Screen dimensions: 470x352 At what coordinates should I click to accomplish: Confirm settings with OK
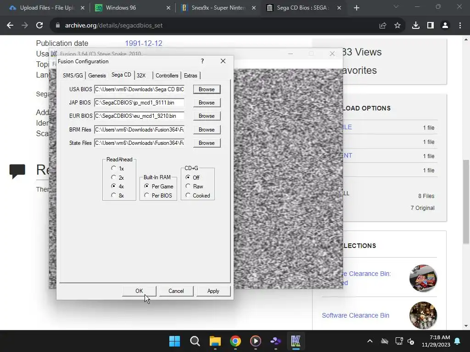(139, 291)
